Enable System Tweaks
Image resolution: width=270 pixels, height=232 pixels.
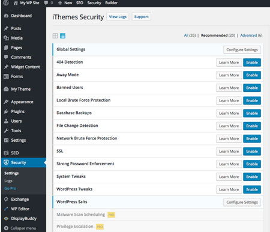pos(252,177)
